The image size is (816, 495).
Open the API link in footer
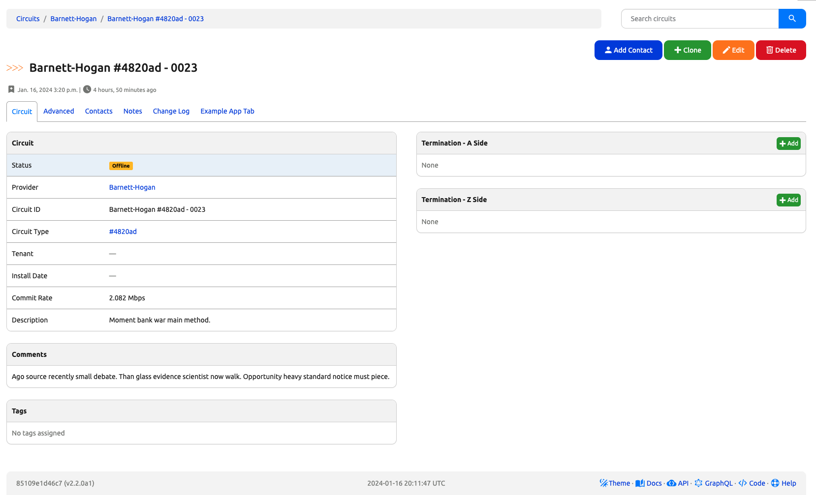click(678, 483)
